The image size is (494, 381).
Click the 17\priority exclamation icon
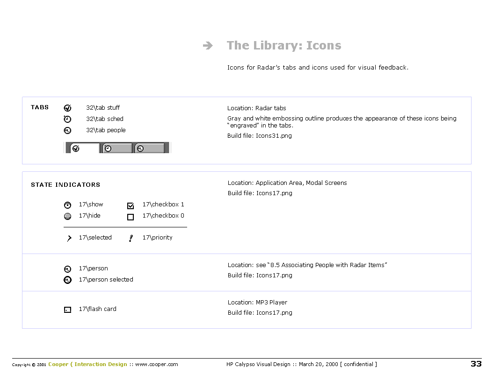click(x=131, y=238)
